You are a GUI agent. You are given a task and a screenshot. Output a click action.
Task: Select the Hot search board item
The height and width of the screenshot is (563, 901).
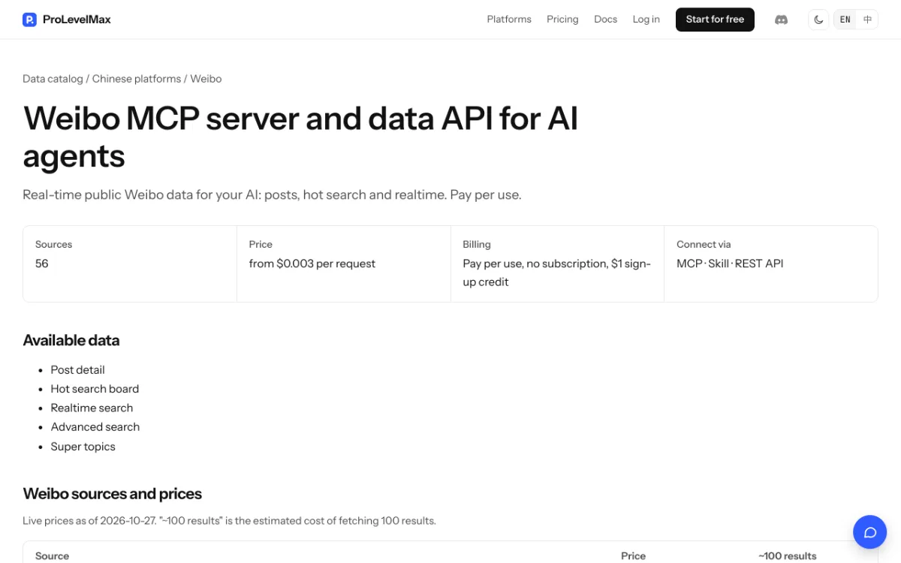(x=95, y=389)
